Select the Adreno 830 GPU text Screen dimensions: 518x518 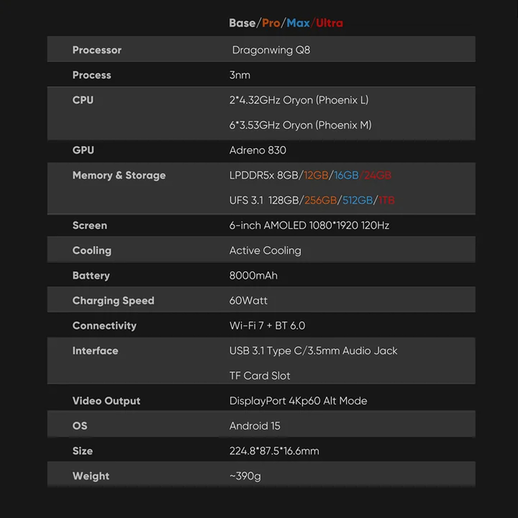click(258, 150)
